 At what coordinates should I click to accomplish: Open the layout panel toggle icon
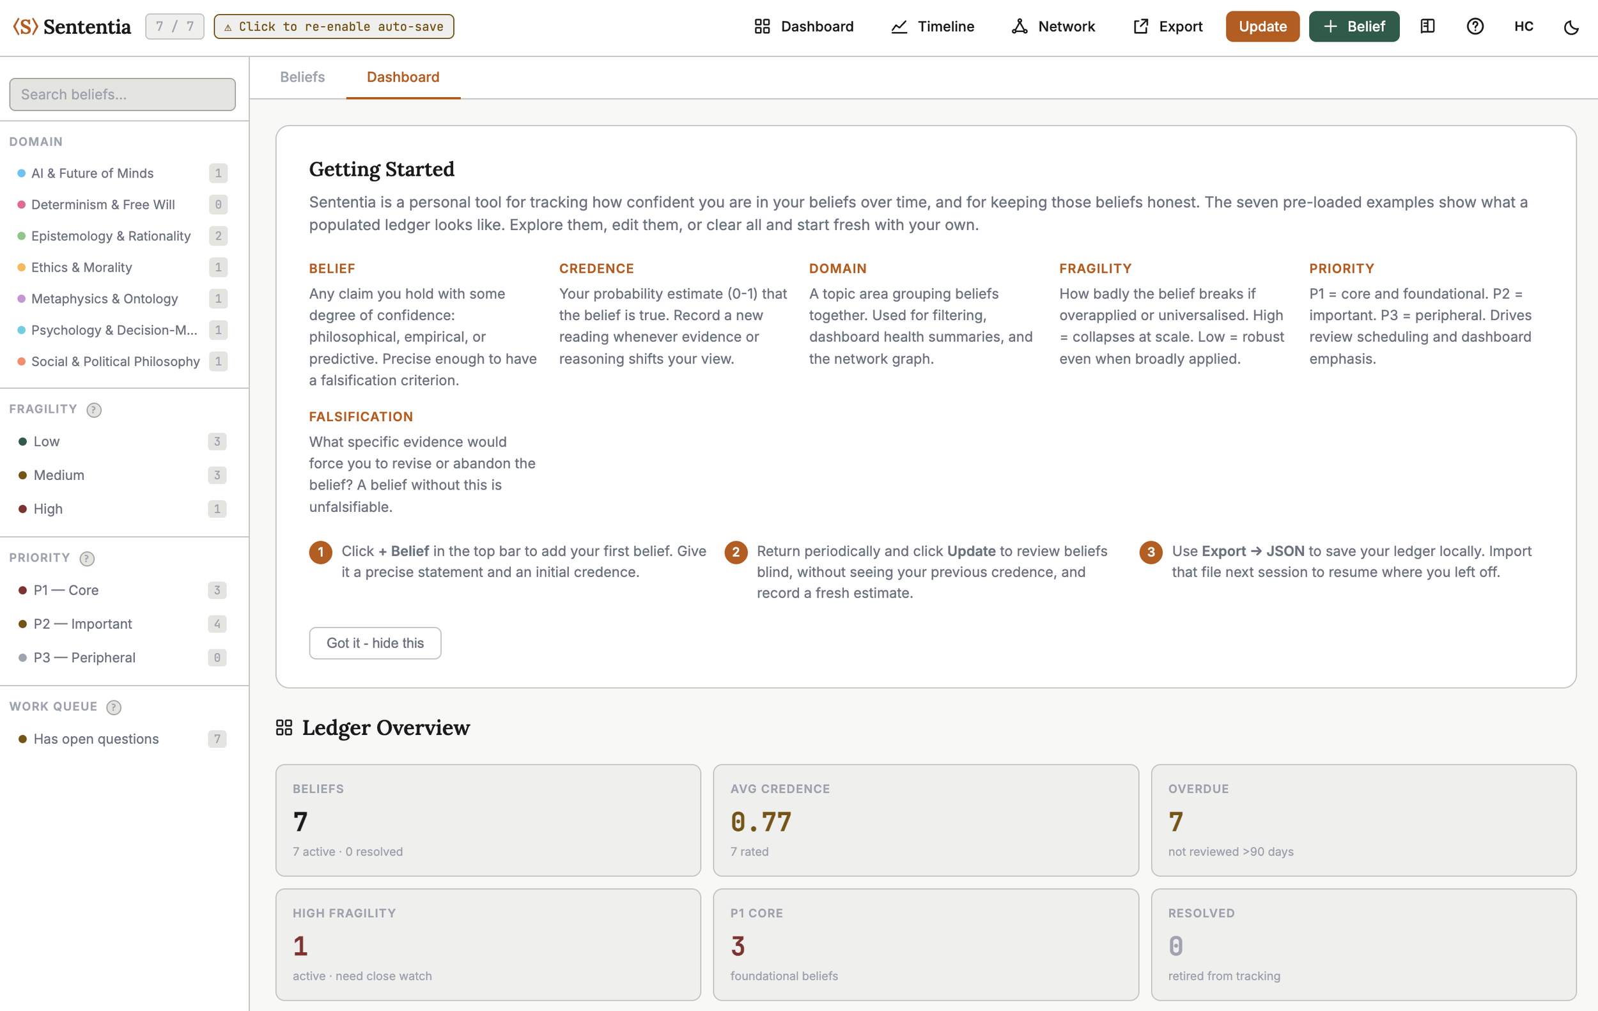point(1427,27)
